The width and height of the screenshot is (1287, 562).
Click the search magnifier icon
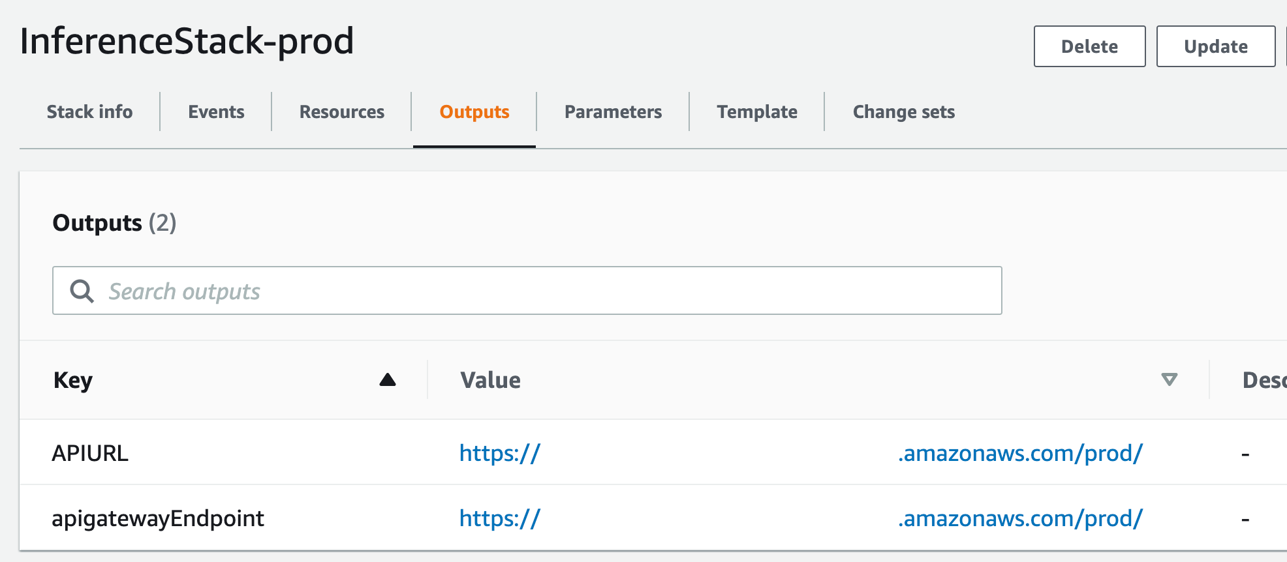click(x=82, y=291)
